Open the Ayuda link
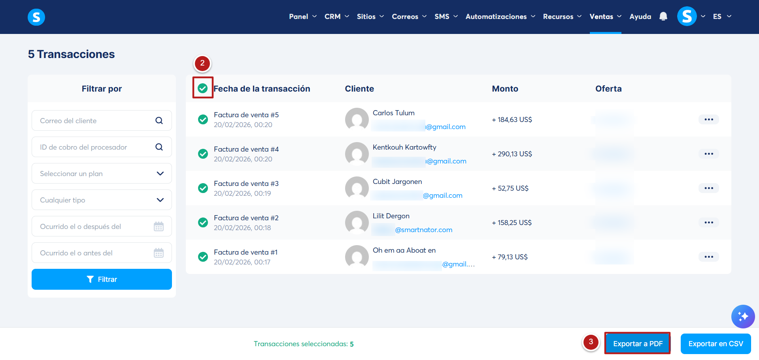The image size is (759, 360). (x=640, y=17)
